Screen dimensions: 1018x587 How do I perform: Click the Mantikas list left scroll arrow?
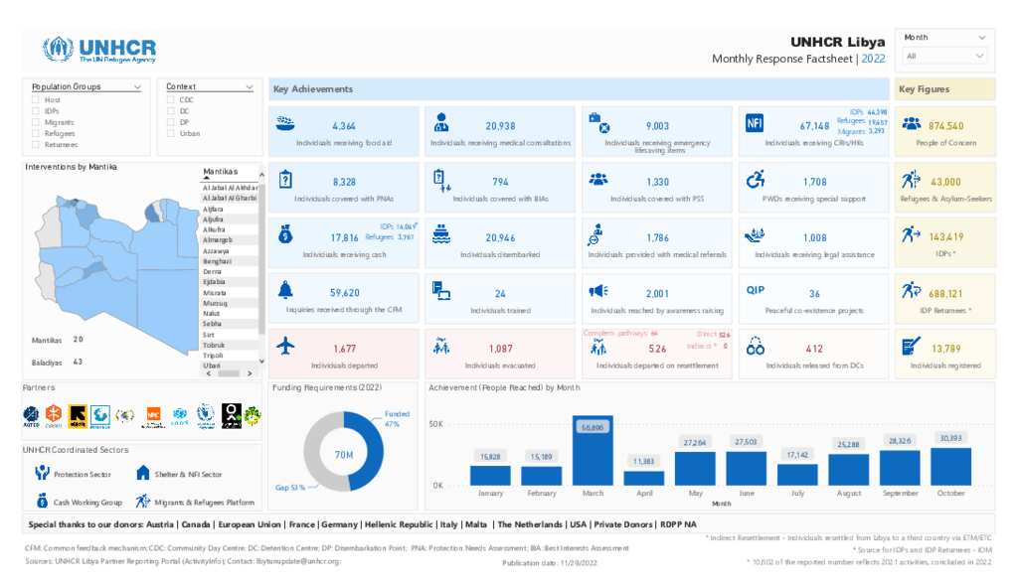point(209,373)
